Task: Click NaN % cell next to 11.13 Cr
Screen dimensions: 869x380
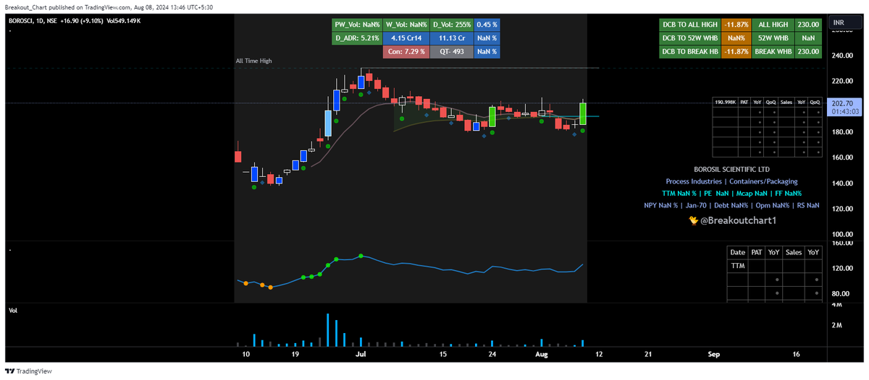Action: tap(487, 38)
